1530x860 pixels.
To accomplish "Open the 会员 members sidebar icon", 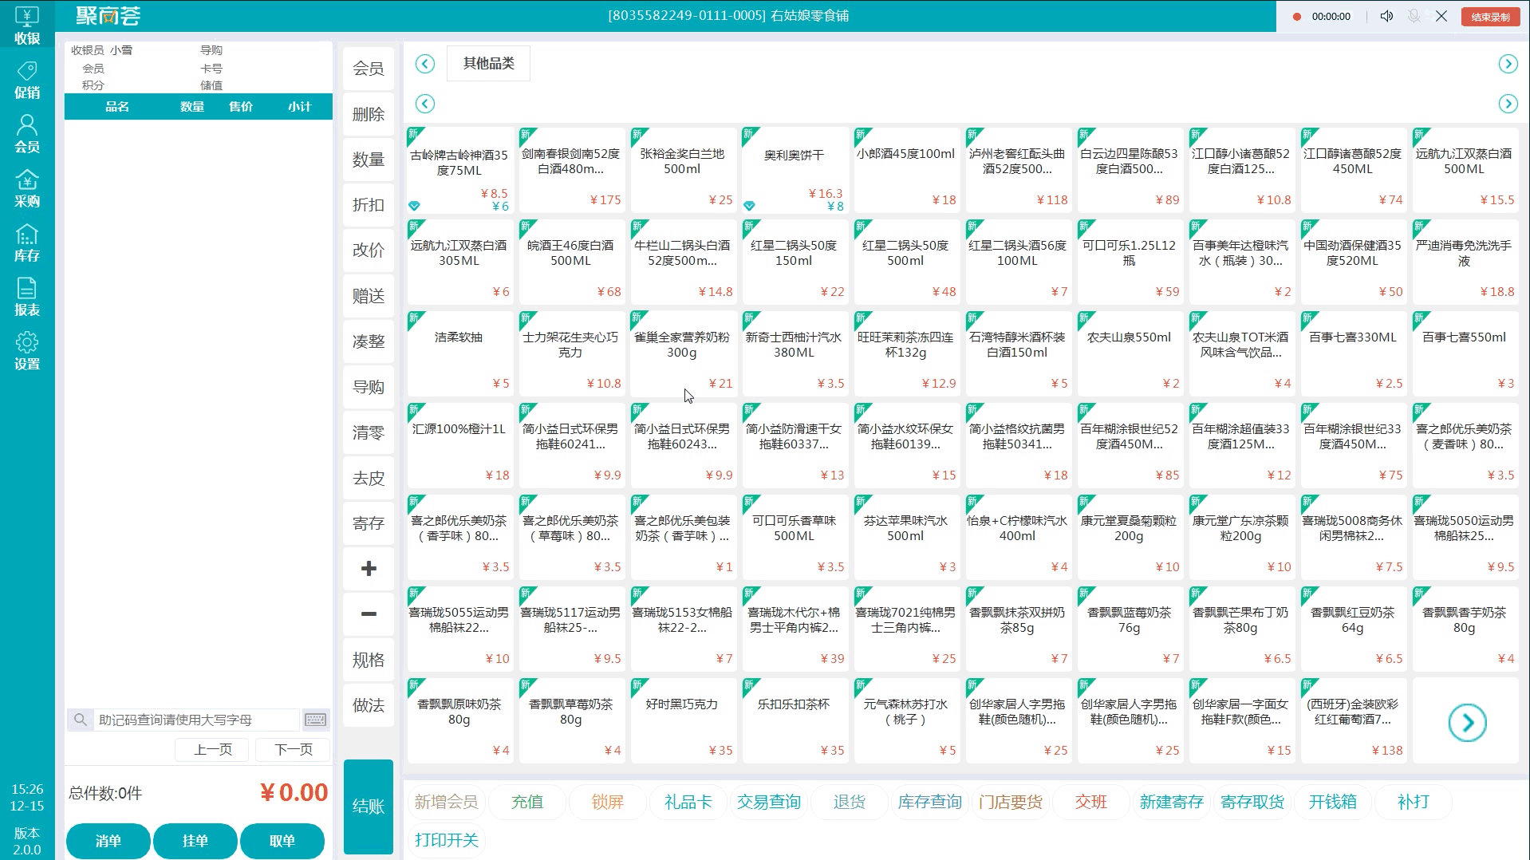I will click(27, 134).
